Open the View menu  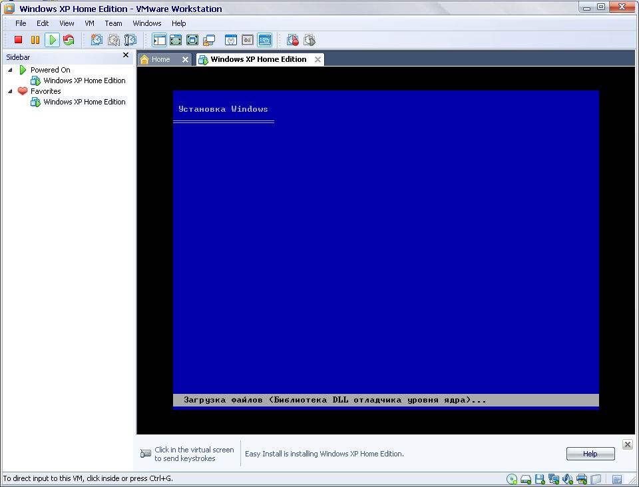pos(67,23)
